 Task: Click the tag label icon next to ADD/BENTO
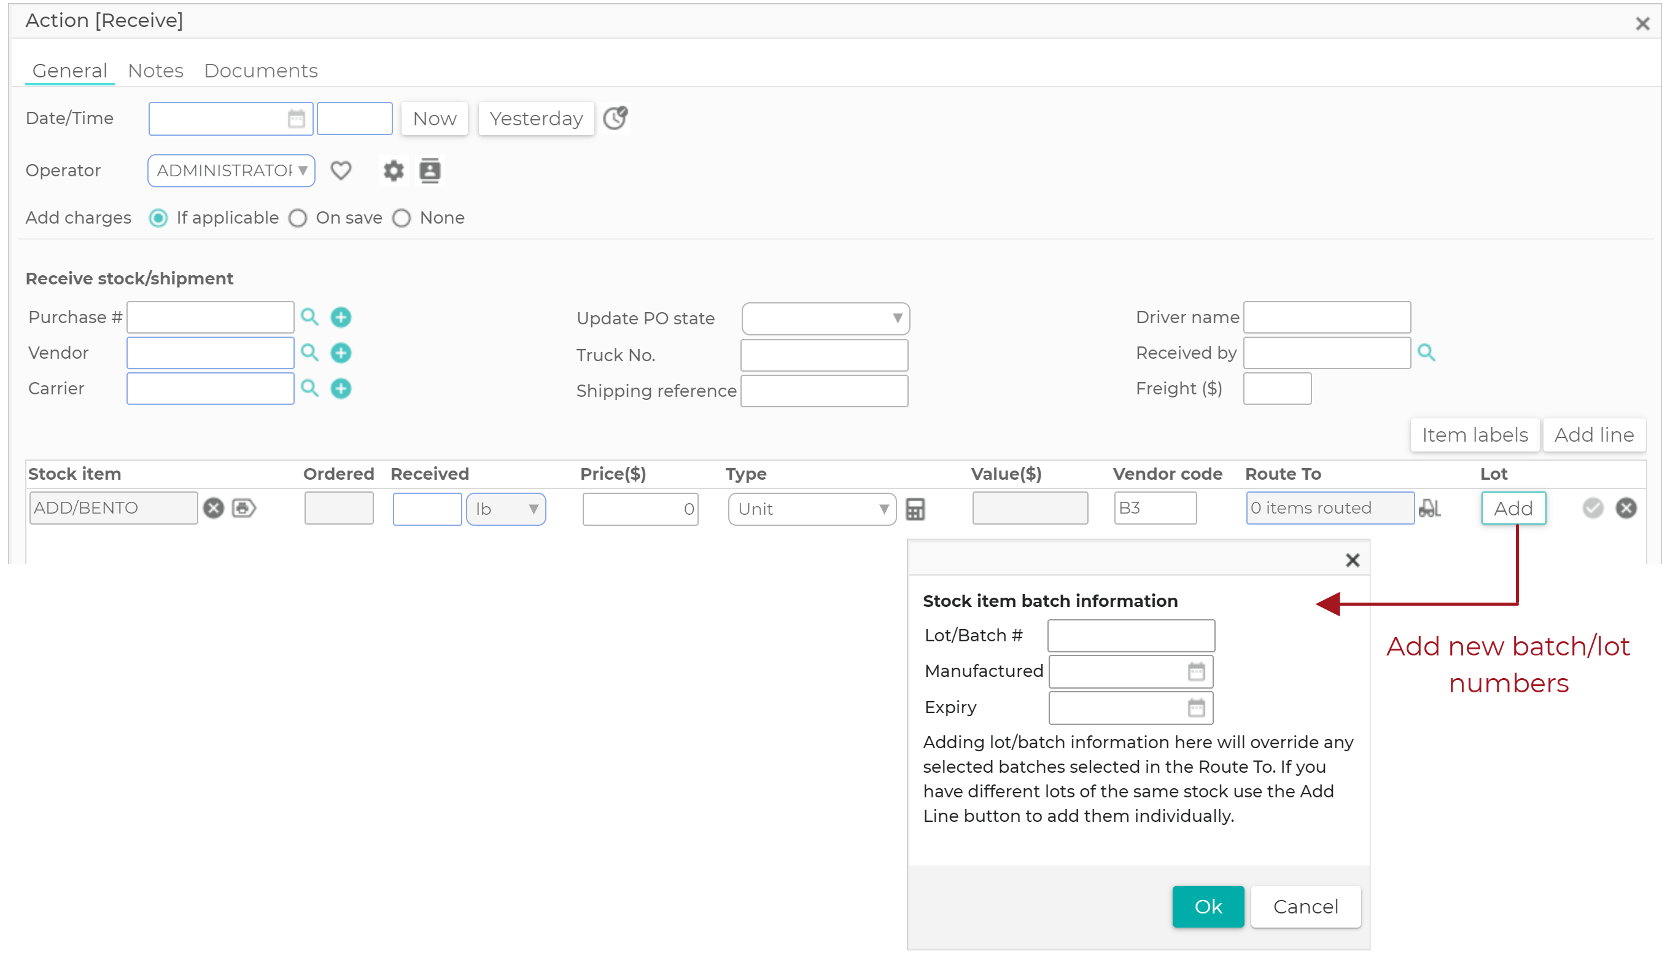coord(244,508)
